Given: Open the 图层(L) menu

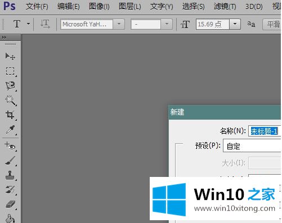Looking at the screenshot, I should [130, 7].
